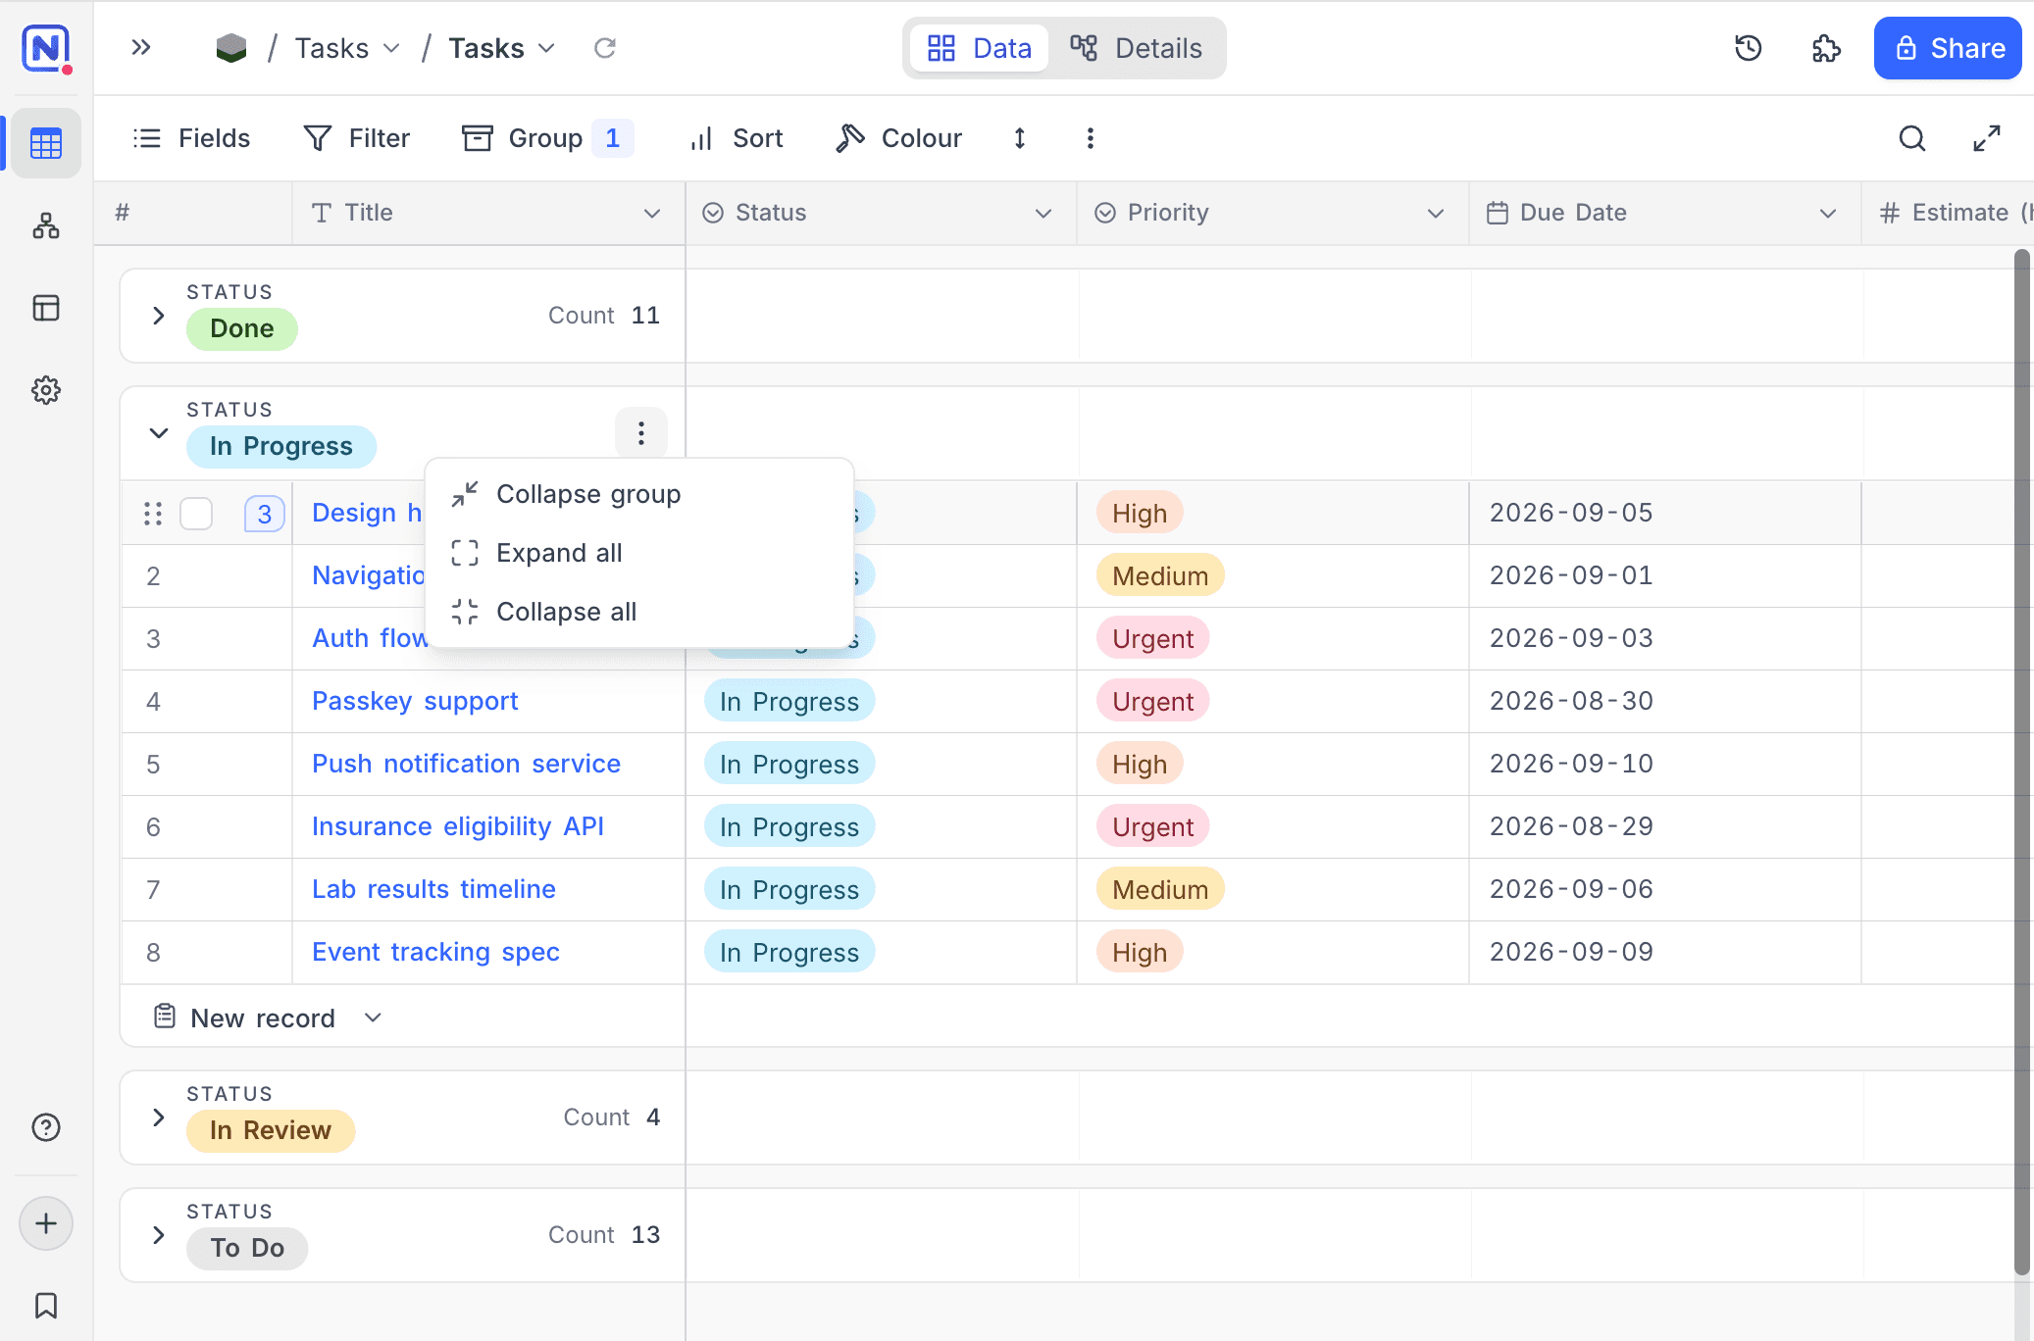Click row number 7 cell
The width and height of the screenshot is (2034, 1341).
(x=207, y=889)
